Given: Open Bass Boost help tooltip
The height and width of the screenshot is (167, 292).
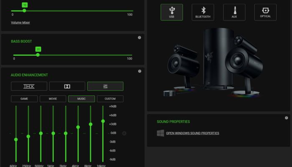Looking at the screenshot, I should coord(139,38).
